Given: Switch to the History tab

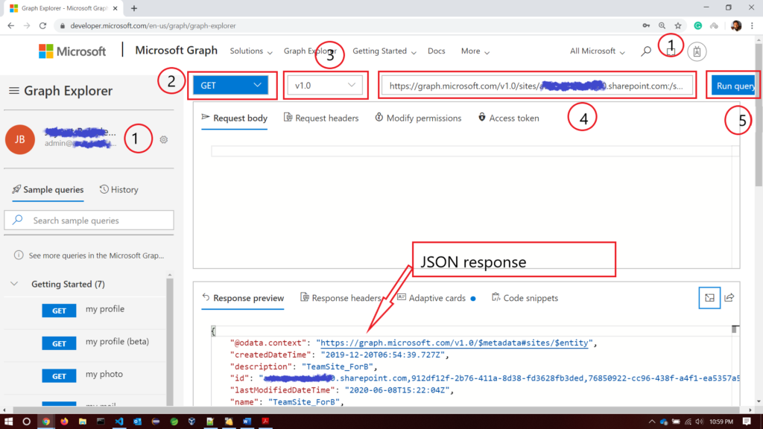Looking at the screenshot, I should tap(118, 190).
